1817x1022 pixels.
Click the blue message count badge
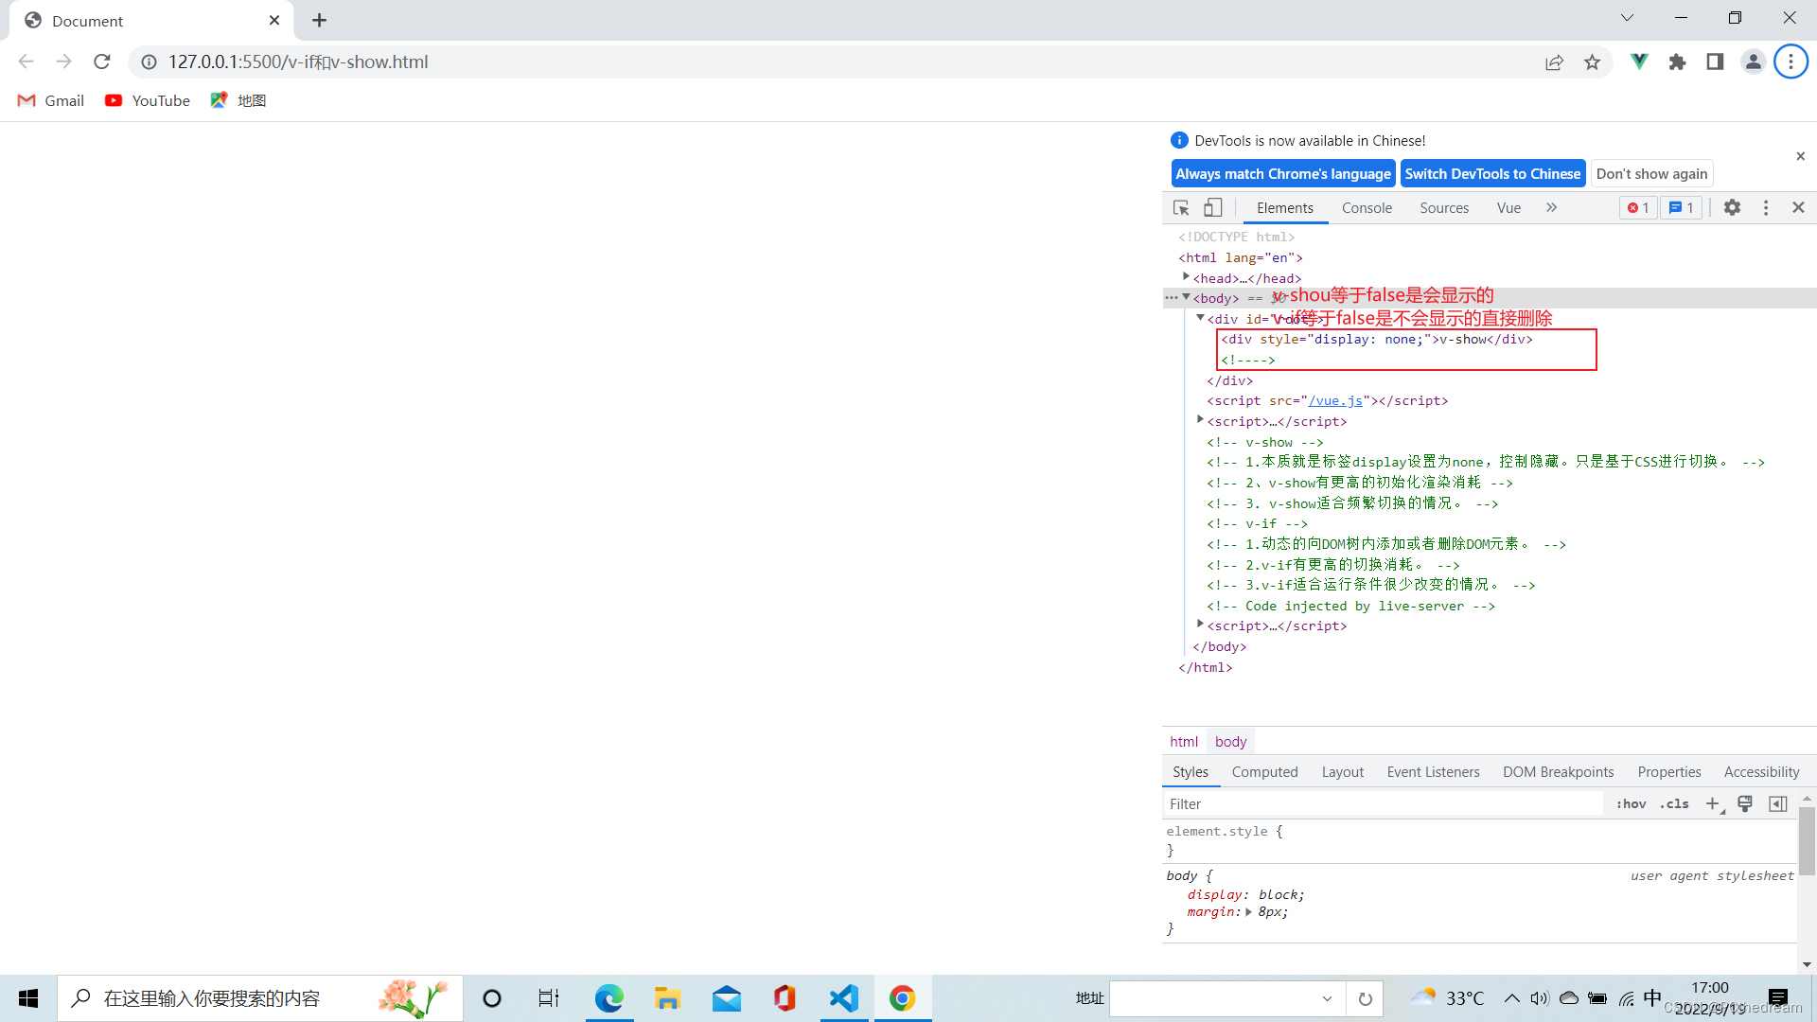point(1682,207)
